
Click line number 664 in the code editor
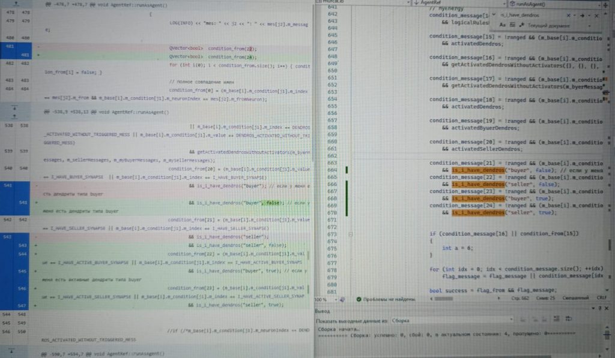332,170
